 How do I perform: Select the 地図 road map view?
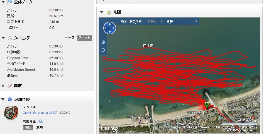[124, 21]
